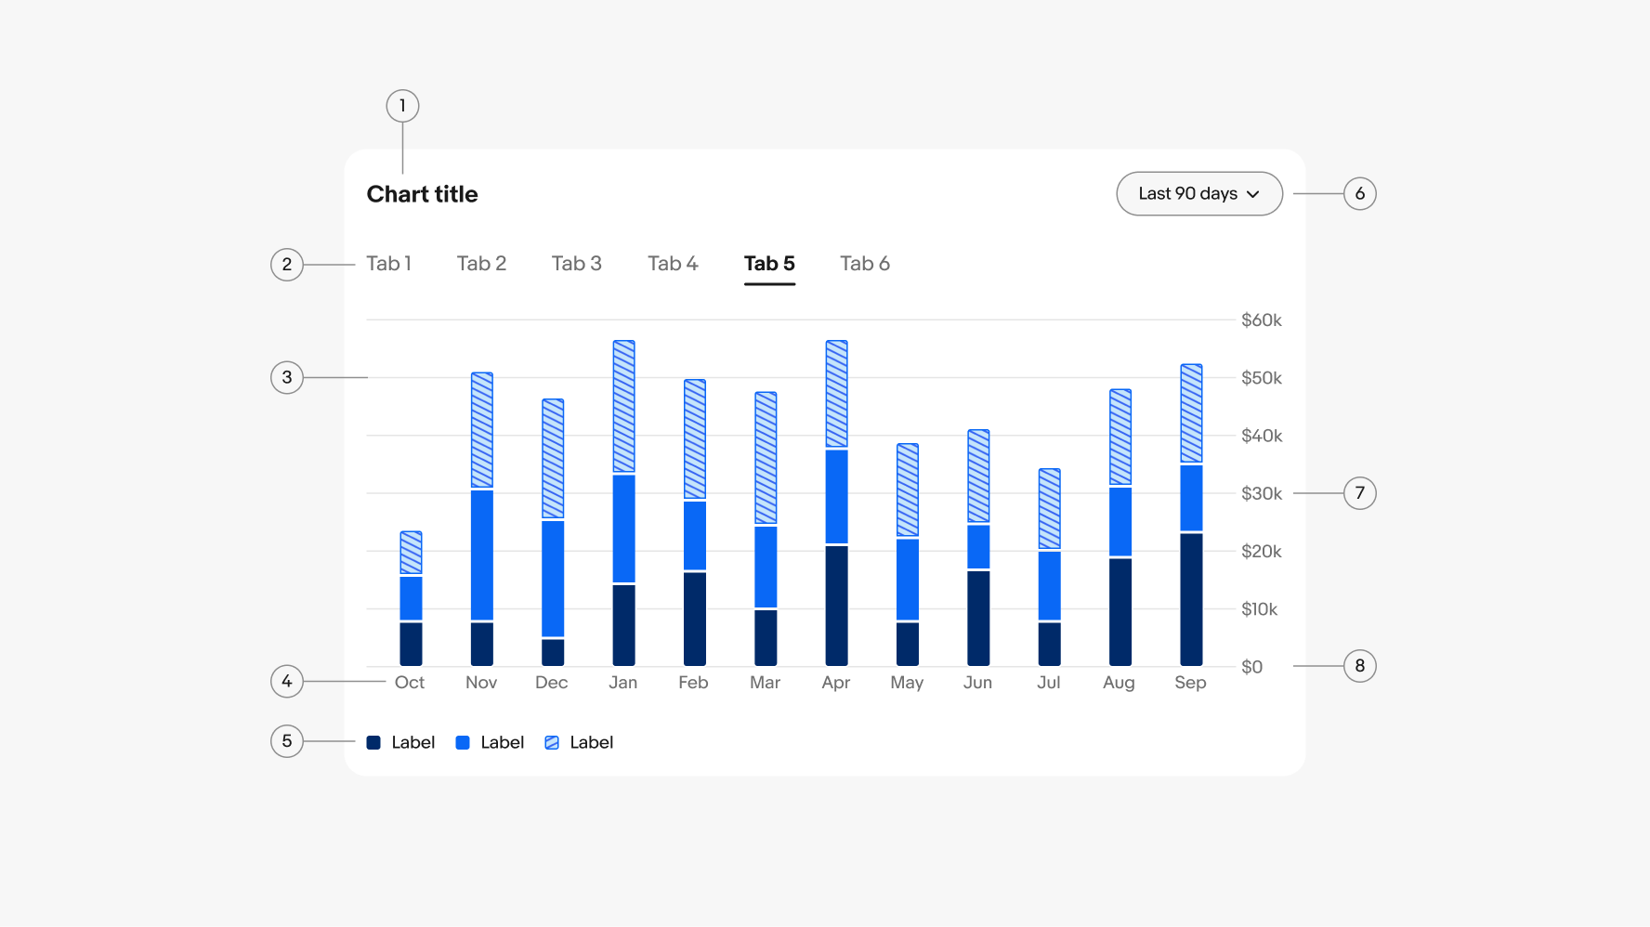Click annotation marker number 2
The height and width of the screenshot is (927, 1650).
pos(287,265)
